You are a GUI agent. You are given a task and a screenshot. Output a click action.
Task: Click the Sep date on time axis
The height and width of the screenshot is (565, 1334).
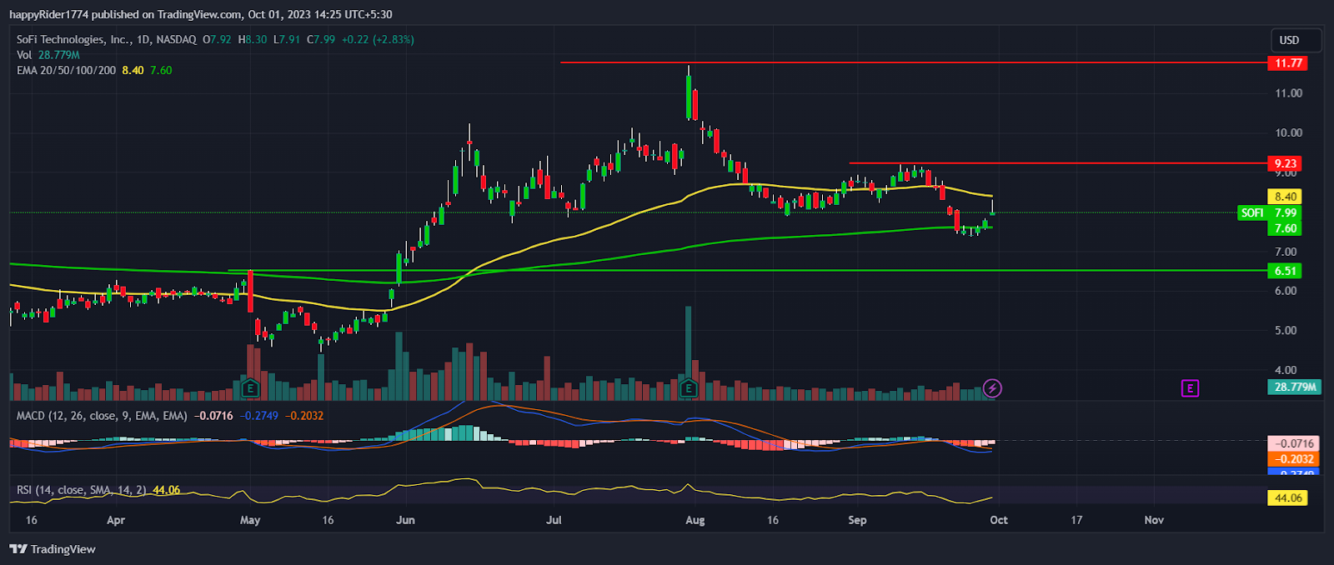pos(857,520)
